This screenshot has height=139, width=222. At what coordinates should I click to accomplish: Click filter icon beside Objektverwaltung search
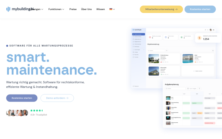(x=167, y=51)
